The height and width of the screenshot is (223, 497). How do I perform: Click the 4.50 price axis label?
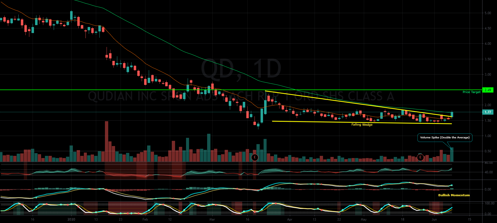[488, 28]
